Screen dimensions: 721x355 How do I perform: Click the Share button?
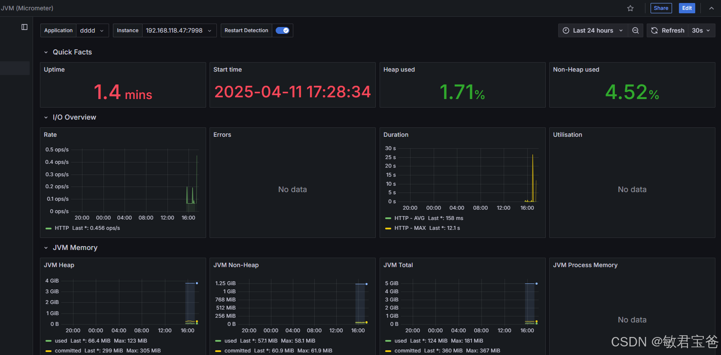[x=661, y=8]
